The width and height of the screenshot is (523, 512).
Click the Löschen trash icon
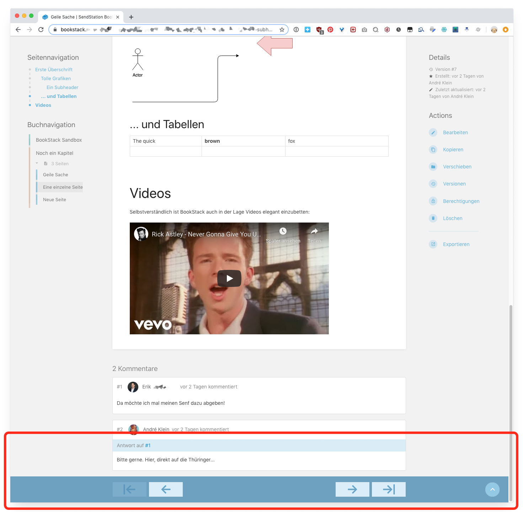(433, 218)
